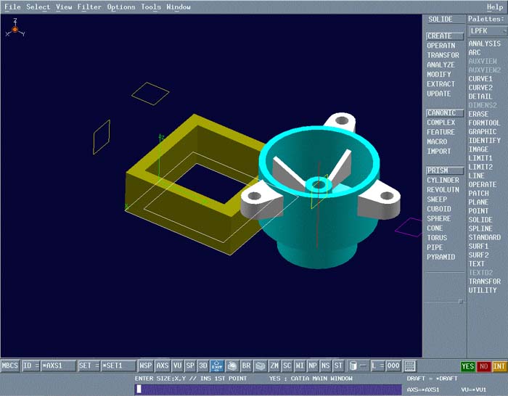
Task: Open the Tools menu
Action: click(151, 7)
